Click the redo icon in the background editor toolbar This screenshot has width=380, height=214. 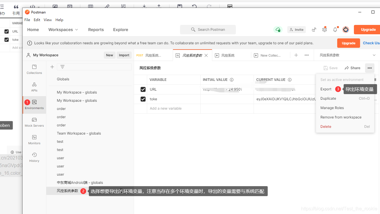(x=209, y=6)
